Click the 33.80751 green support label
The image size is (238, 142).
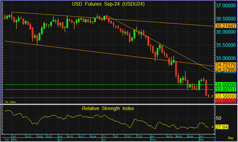pyautogui.click(x=226, y=90)
